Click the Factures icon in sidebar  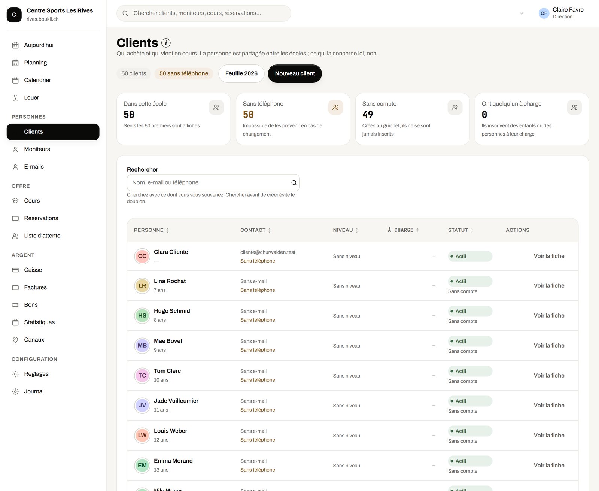tap(15, 288)
